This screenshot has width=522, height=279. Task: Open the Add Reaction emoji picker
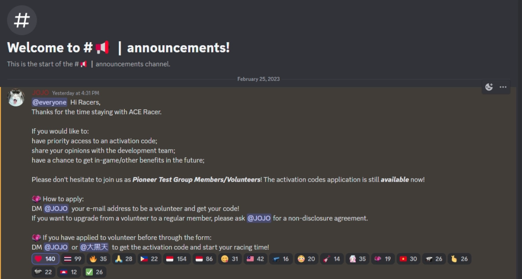tap(489, 87)
